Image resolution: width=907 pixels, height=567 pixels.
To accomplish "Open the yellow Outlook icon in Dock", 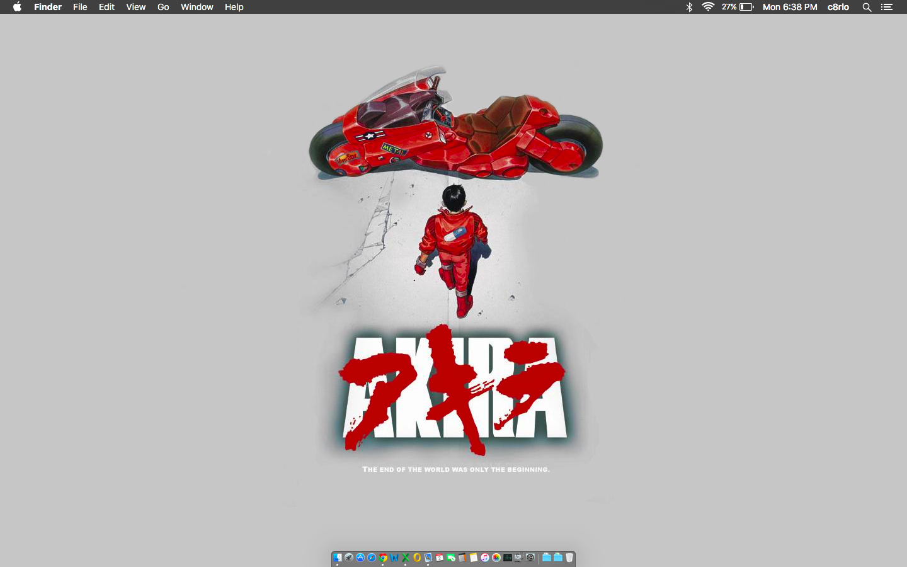I will [x=417, y=558].
